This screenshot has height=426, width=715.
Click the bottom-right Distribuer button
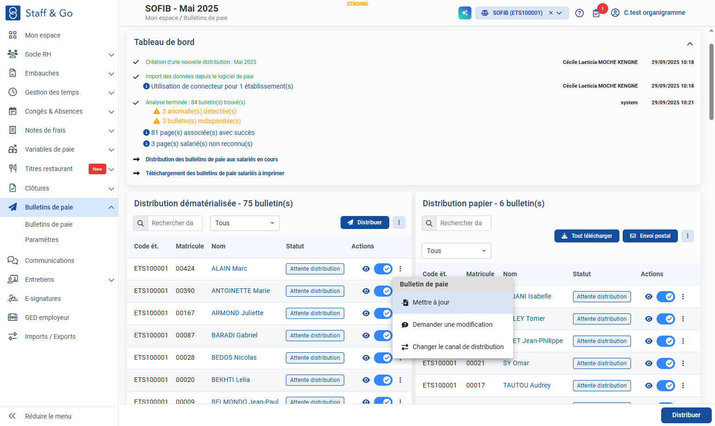tap(686, 415)
